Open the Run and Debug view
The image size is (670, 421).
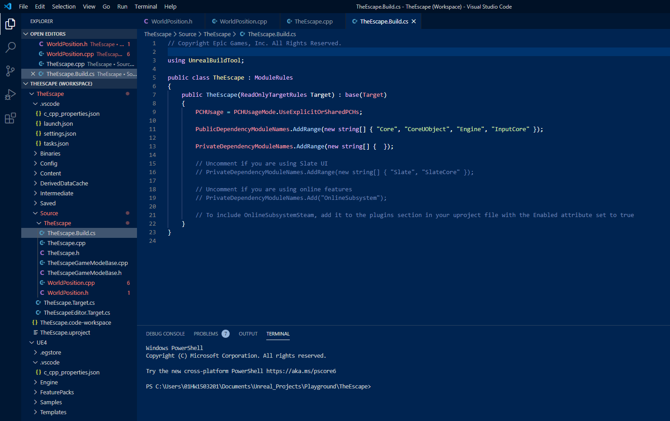(x=10, y=95)
